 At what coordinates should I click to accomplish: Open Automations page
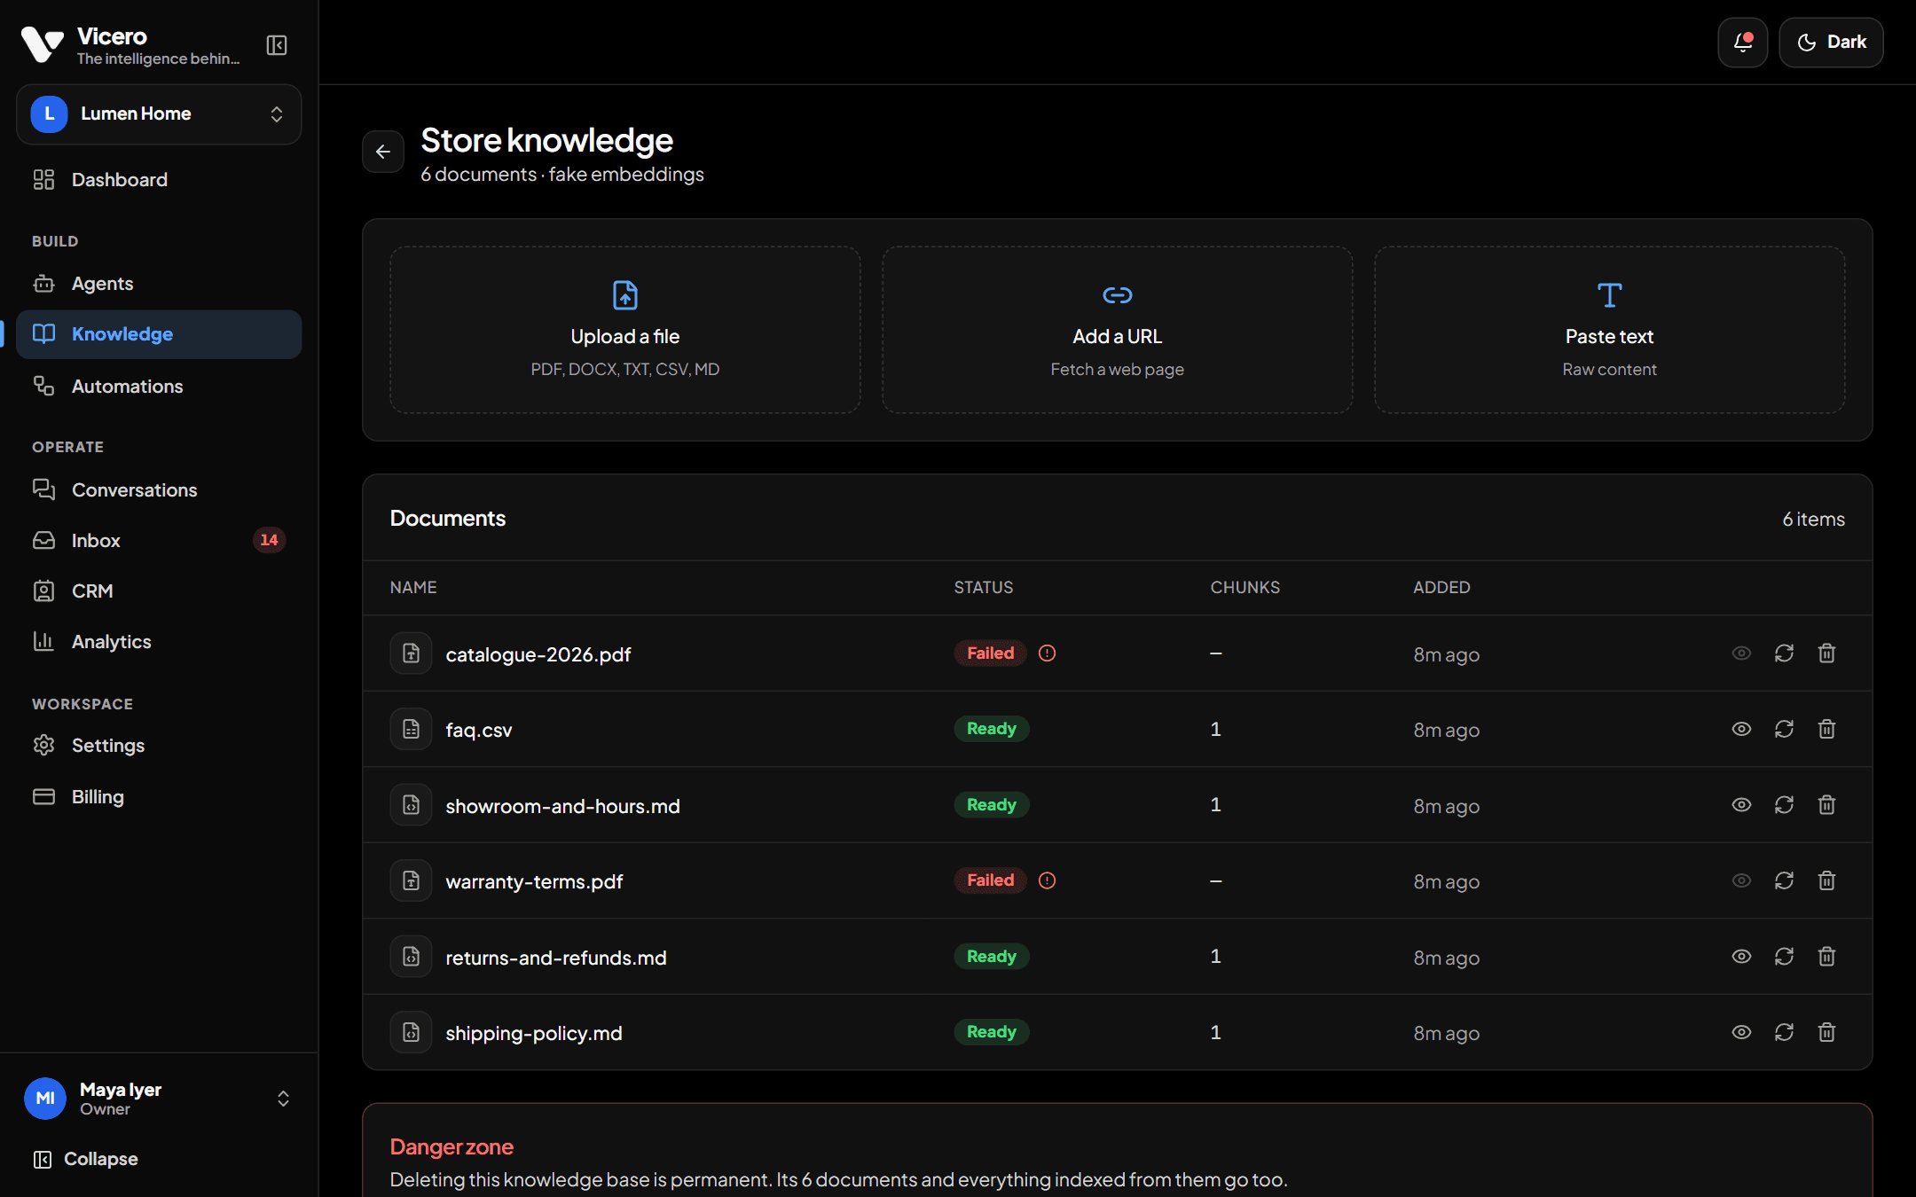pos(159,387)
